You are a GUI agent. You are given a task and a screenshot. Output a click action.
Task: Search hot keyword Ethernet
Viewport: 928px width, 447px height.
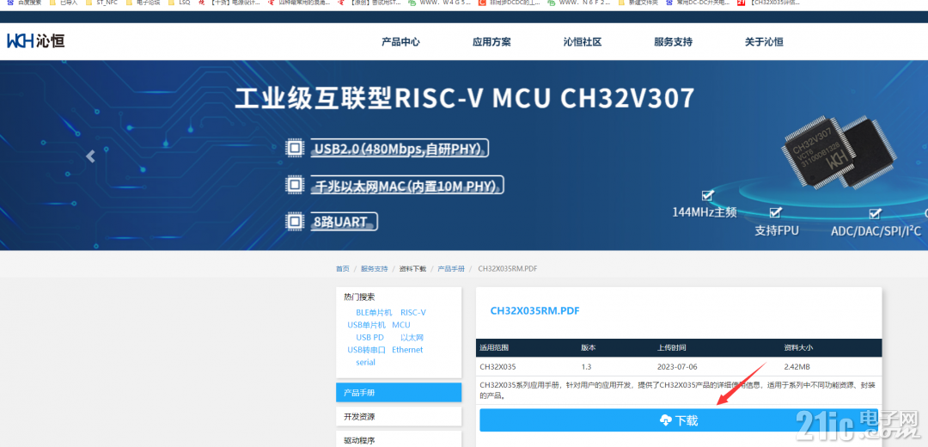click(x=407, y=350)
